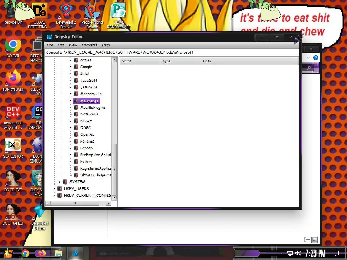The height and width of the screenshot is (260, 347).
Task: Open the Edit menu
Action: (61, 45)
